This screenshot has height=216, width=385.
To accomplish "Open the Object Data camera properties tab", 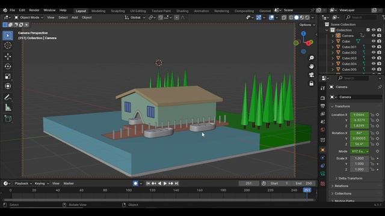I will point(322,173).
